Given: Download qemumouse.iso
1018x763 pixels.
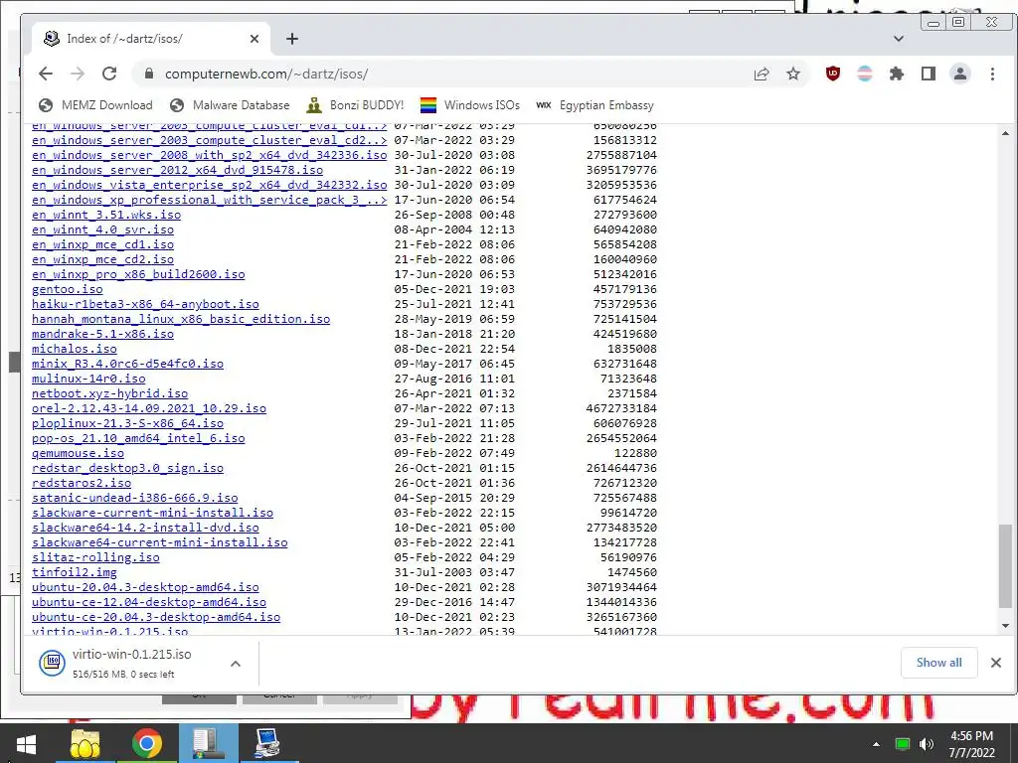Looking at the screenshot, I should pyautogui.click(x=78, y=453).
